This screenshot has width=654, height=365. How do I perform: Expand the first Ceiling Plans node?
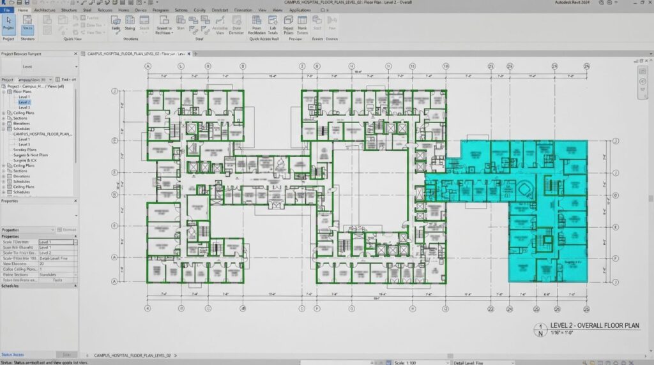click(x=4, y=113)
